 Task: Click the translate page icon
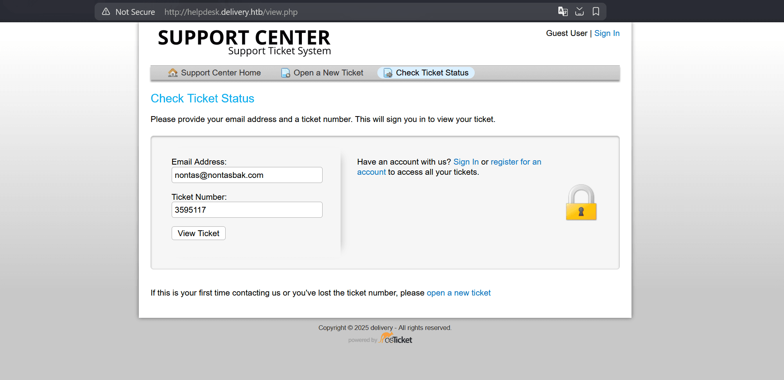(x=563, y=11)
